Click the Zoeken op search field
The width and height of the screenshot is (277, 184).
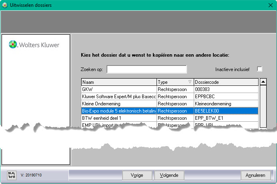tap(147, 69)
